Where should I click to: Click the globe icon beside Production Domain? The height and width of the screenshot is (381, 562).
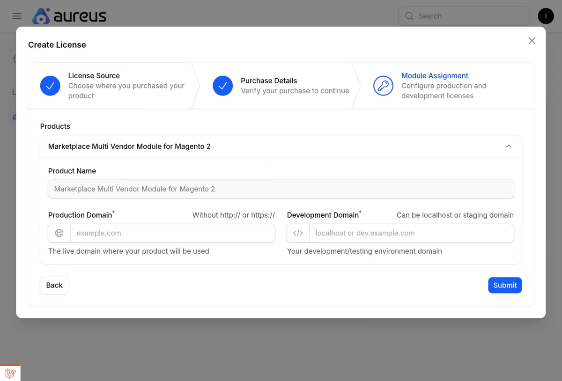click(x=59, y=233)
